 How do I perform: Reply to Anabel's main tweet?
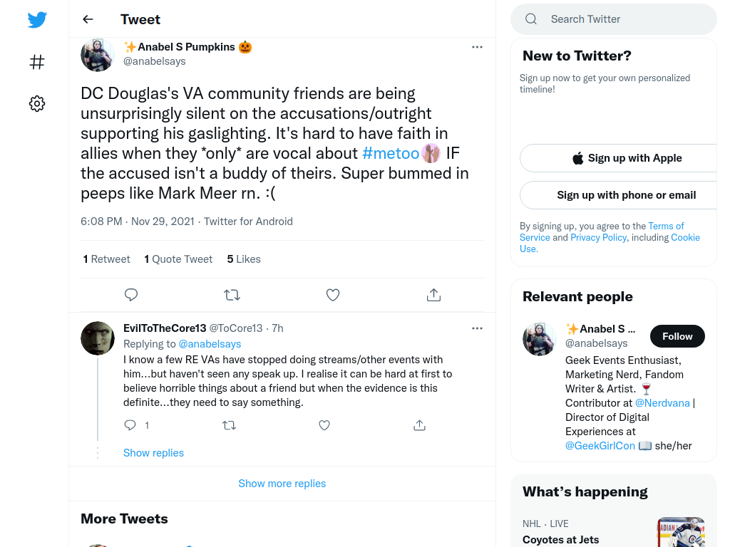click(x=131, y=295)
